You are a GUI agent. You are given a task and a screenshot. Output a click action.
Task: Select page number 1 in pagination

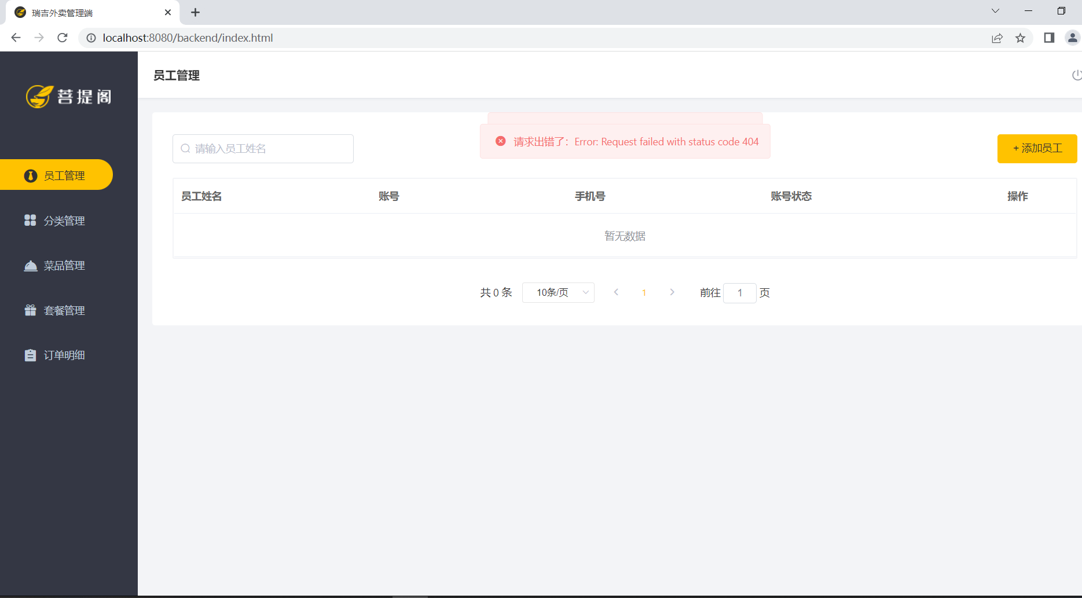coord(644,293)
